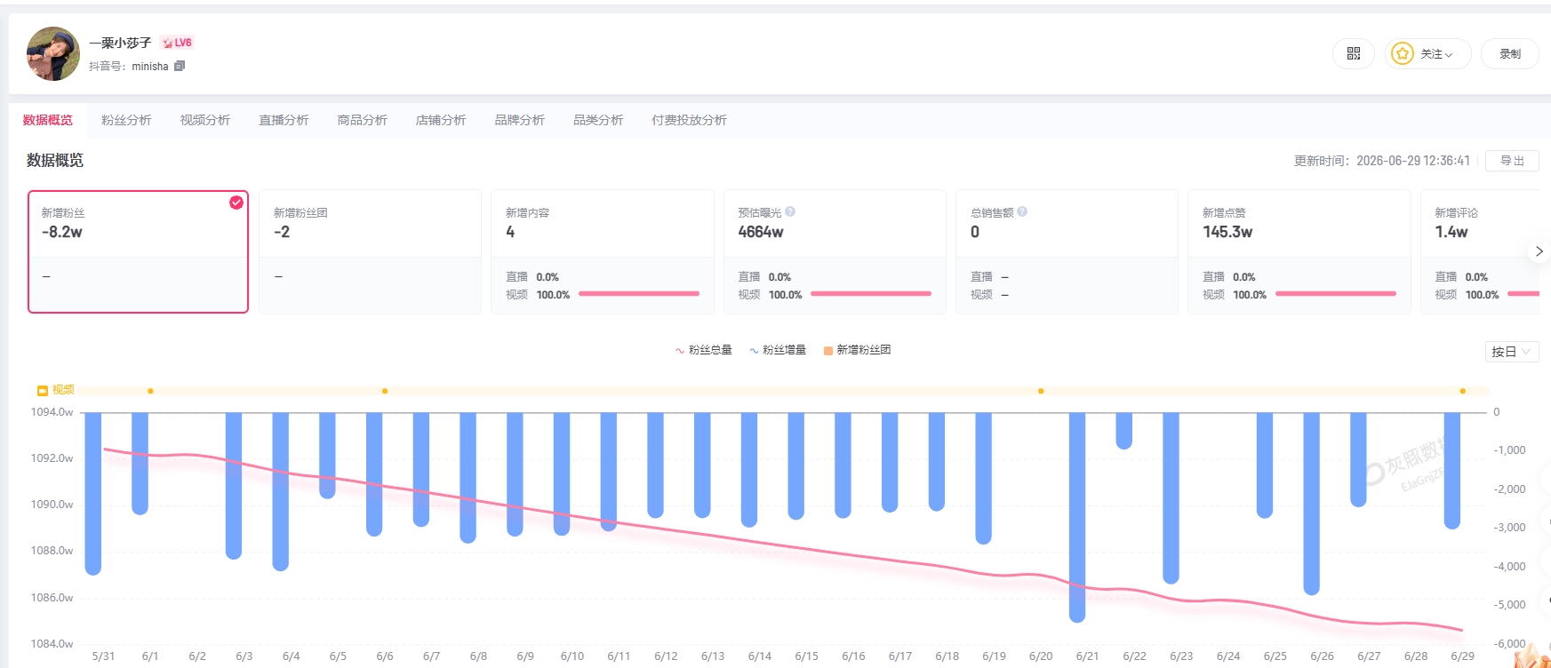Screen dimensions: 1551x668
Task: Click the short blue bar for 6/22
Action: tap(1124, 431)
